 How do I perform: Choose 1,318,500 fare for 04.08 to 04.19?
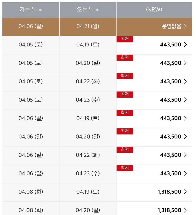pyautogui.click(x=170, y=192)
